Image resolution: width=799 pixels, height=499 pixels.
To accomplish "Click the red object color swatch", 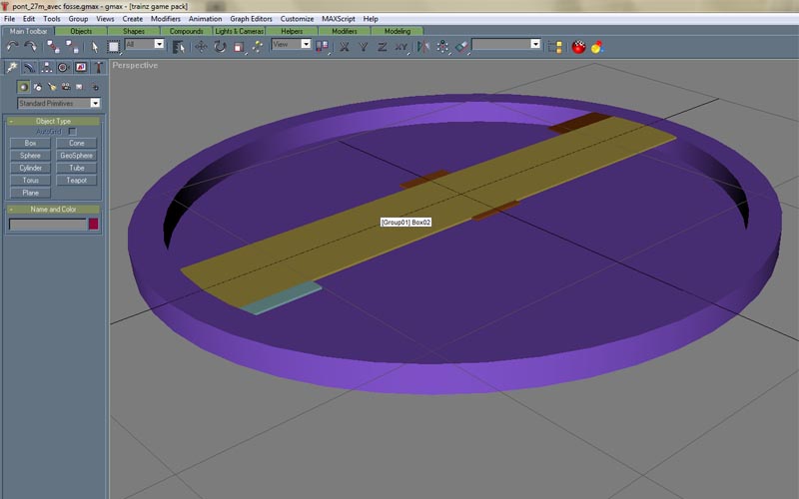I will click(x=94, y=225).
